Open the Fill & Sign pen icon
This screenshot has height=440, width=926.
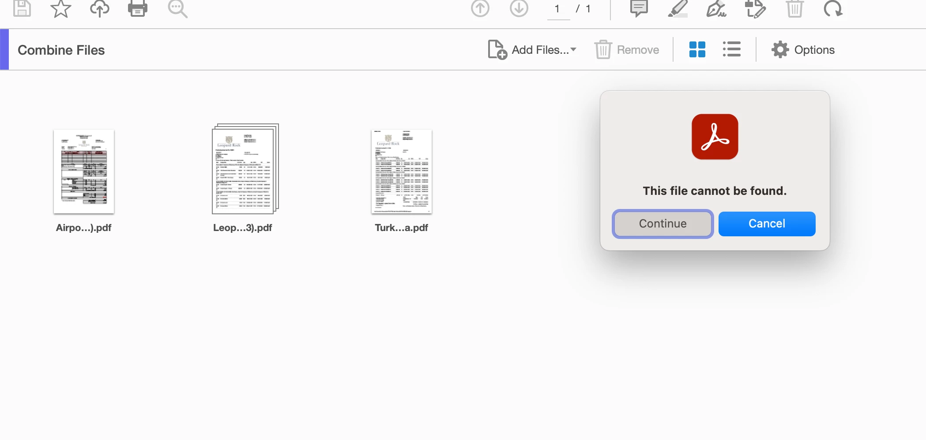716,8
